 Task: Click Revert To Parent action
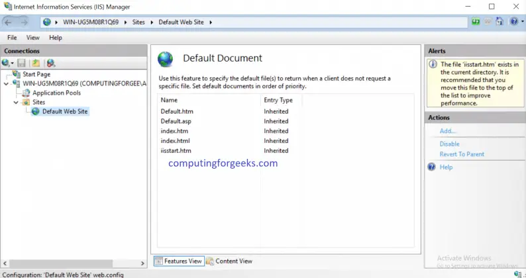[x=462, y=154]
